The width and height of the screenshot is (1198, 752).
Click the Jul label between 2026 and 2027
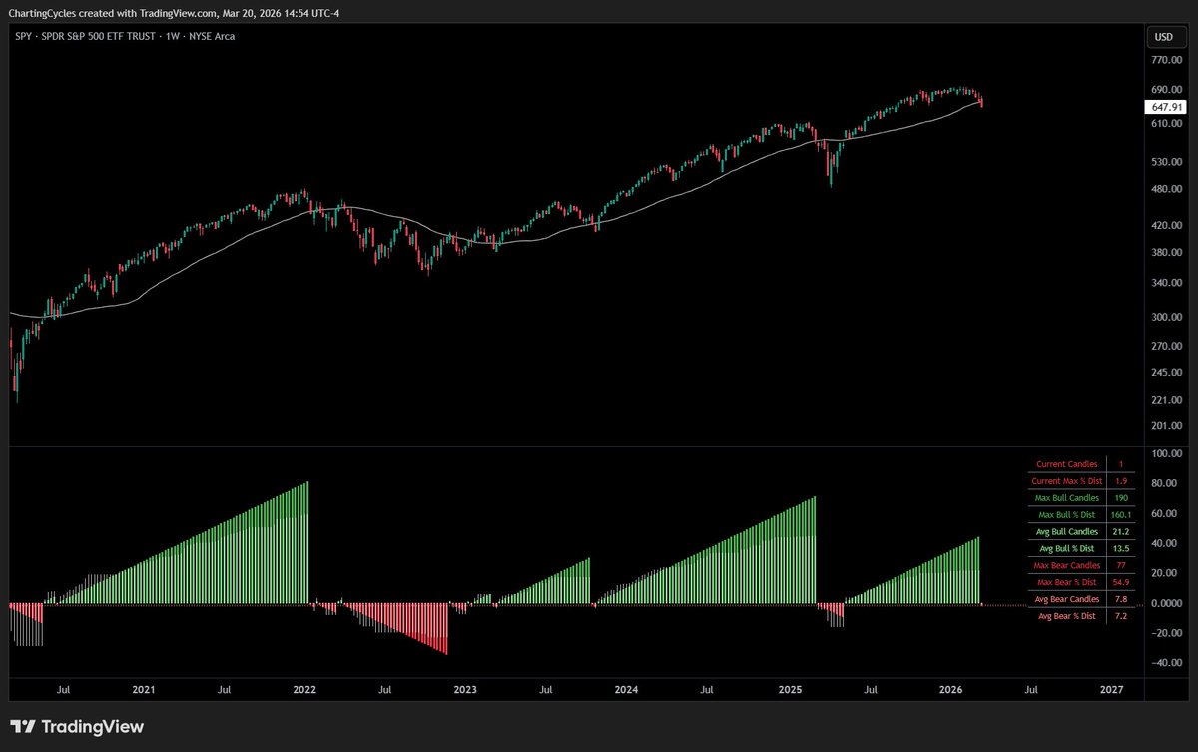[1031, 690]
